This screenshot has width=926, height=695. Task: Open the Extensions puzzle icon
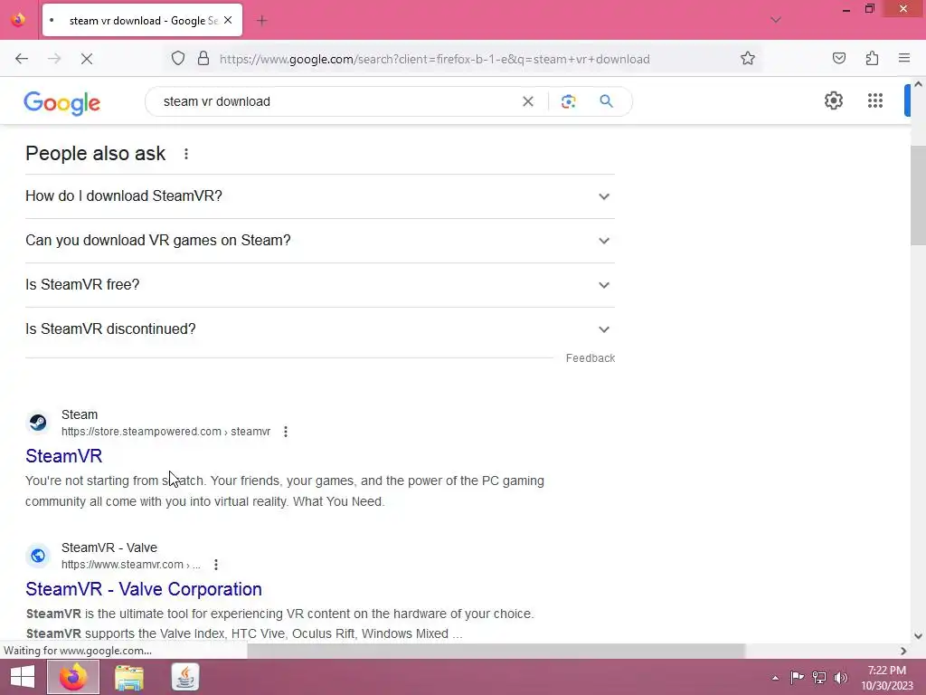point(872,59)
